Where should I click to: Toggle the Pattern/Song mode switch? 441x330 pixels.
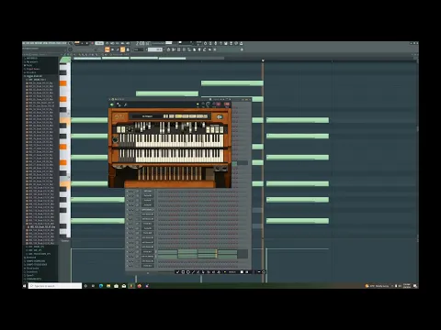[x=77, y=43]
